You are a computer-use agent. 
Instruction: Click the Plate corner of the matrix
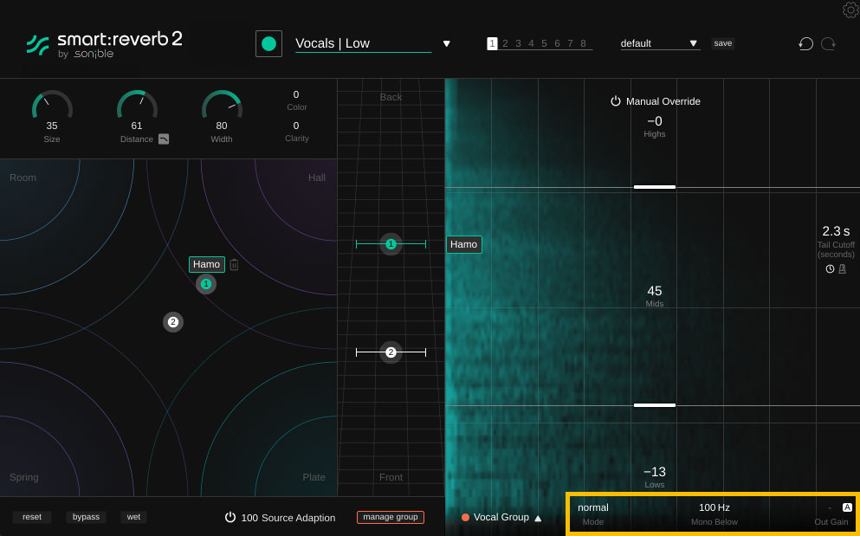pos(314,477)
